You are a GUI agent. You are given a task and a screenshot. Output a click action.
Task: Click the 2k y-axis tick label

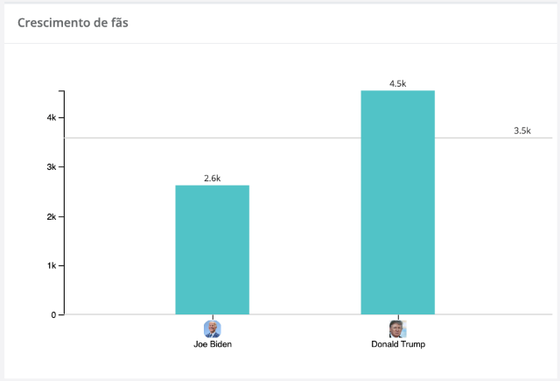coord(52,216)
